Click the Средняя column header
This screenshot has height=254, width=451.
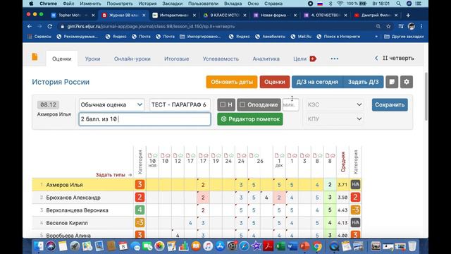(343, 162)
